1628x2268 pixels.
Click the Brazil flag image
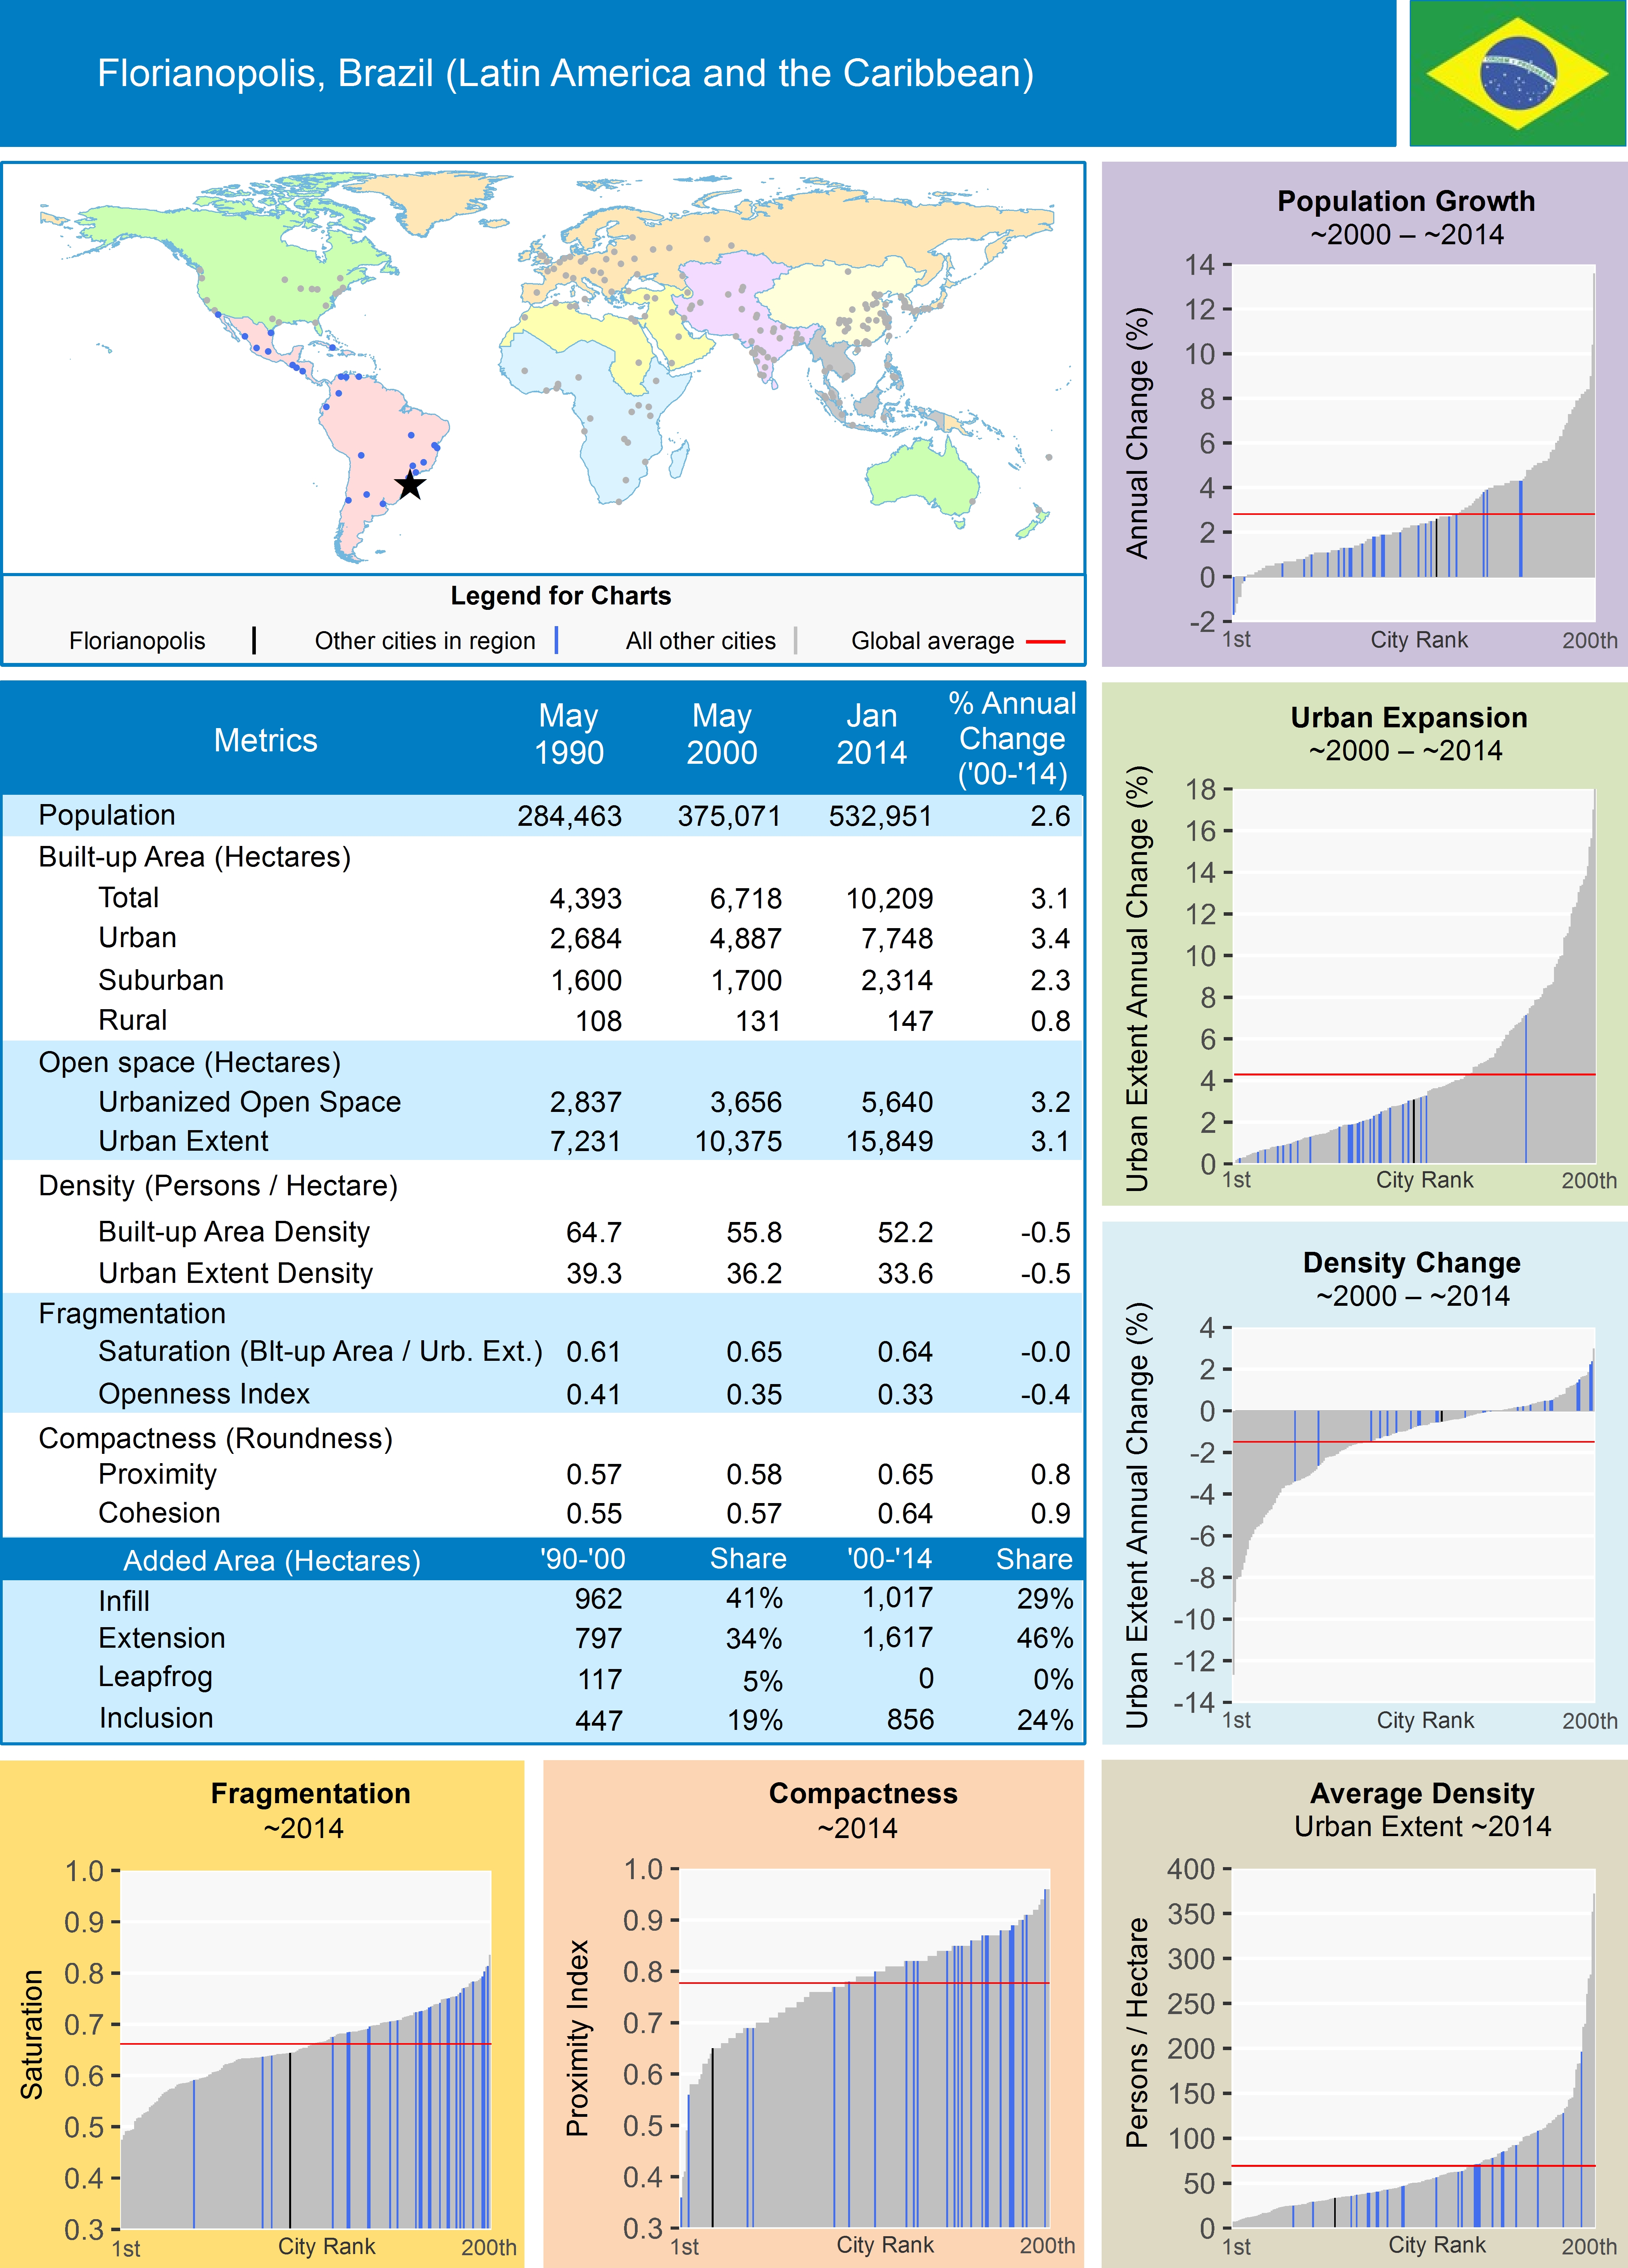tap(1517, 73)
